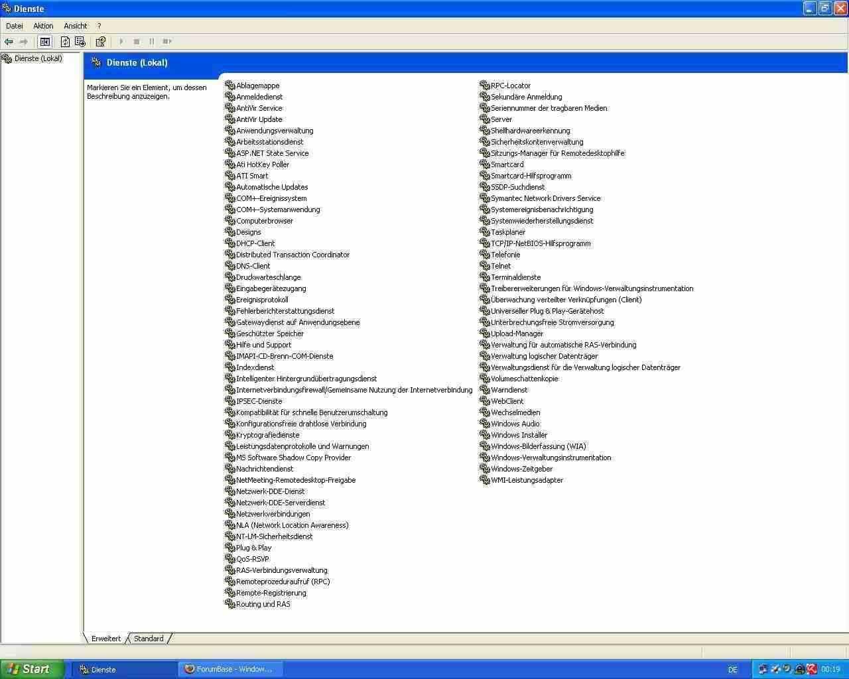
Task: Select the Automatische Updates service
Action: click(272, 187)
